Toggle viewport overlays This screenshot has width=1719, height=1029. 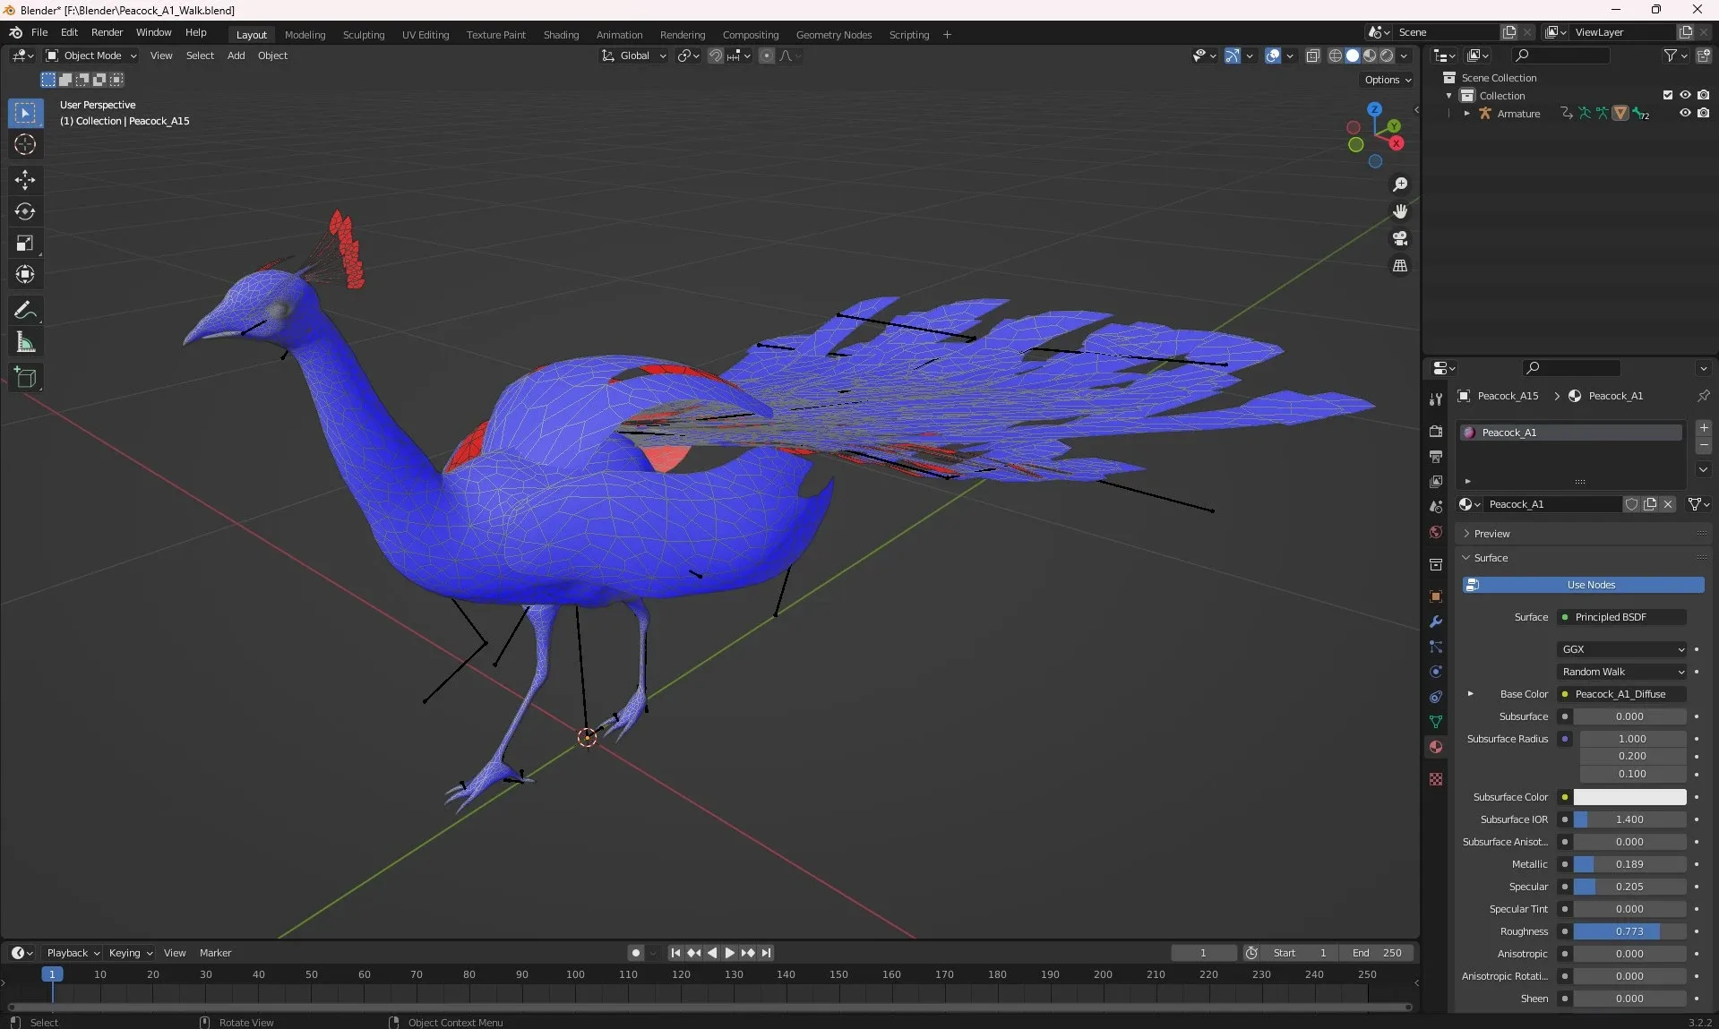point(1273,56)
